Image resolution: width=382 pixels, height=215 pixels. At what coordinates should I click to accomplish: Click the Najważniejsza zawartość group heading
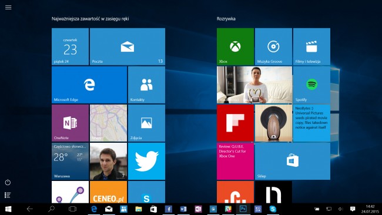[x=90, y=19]
